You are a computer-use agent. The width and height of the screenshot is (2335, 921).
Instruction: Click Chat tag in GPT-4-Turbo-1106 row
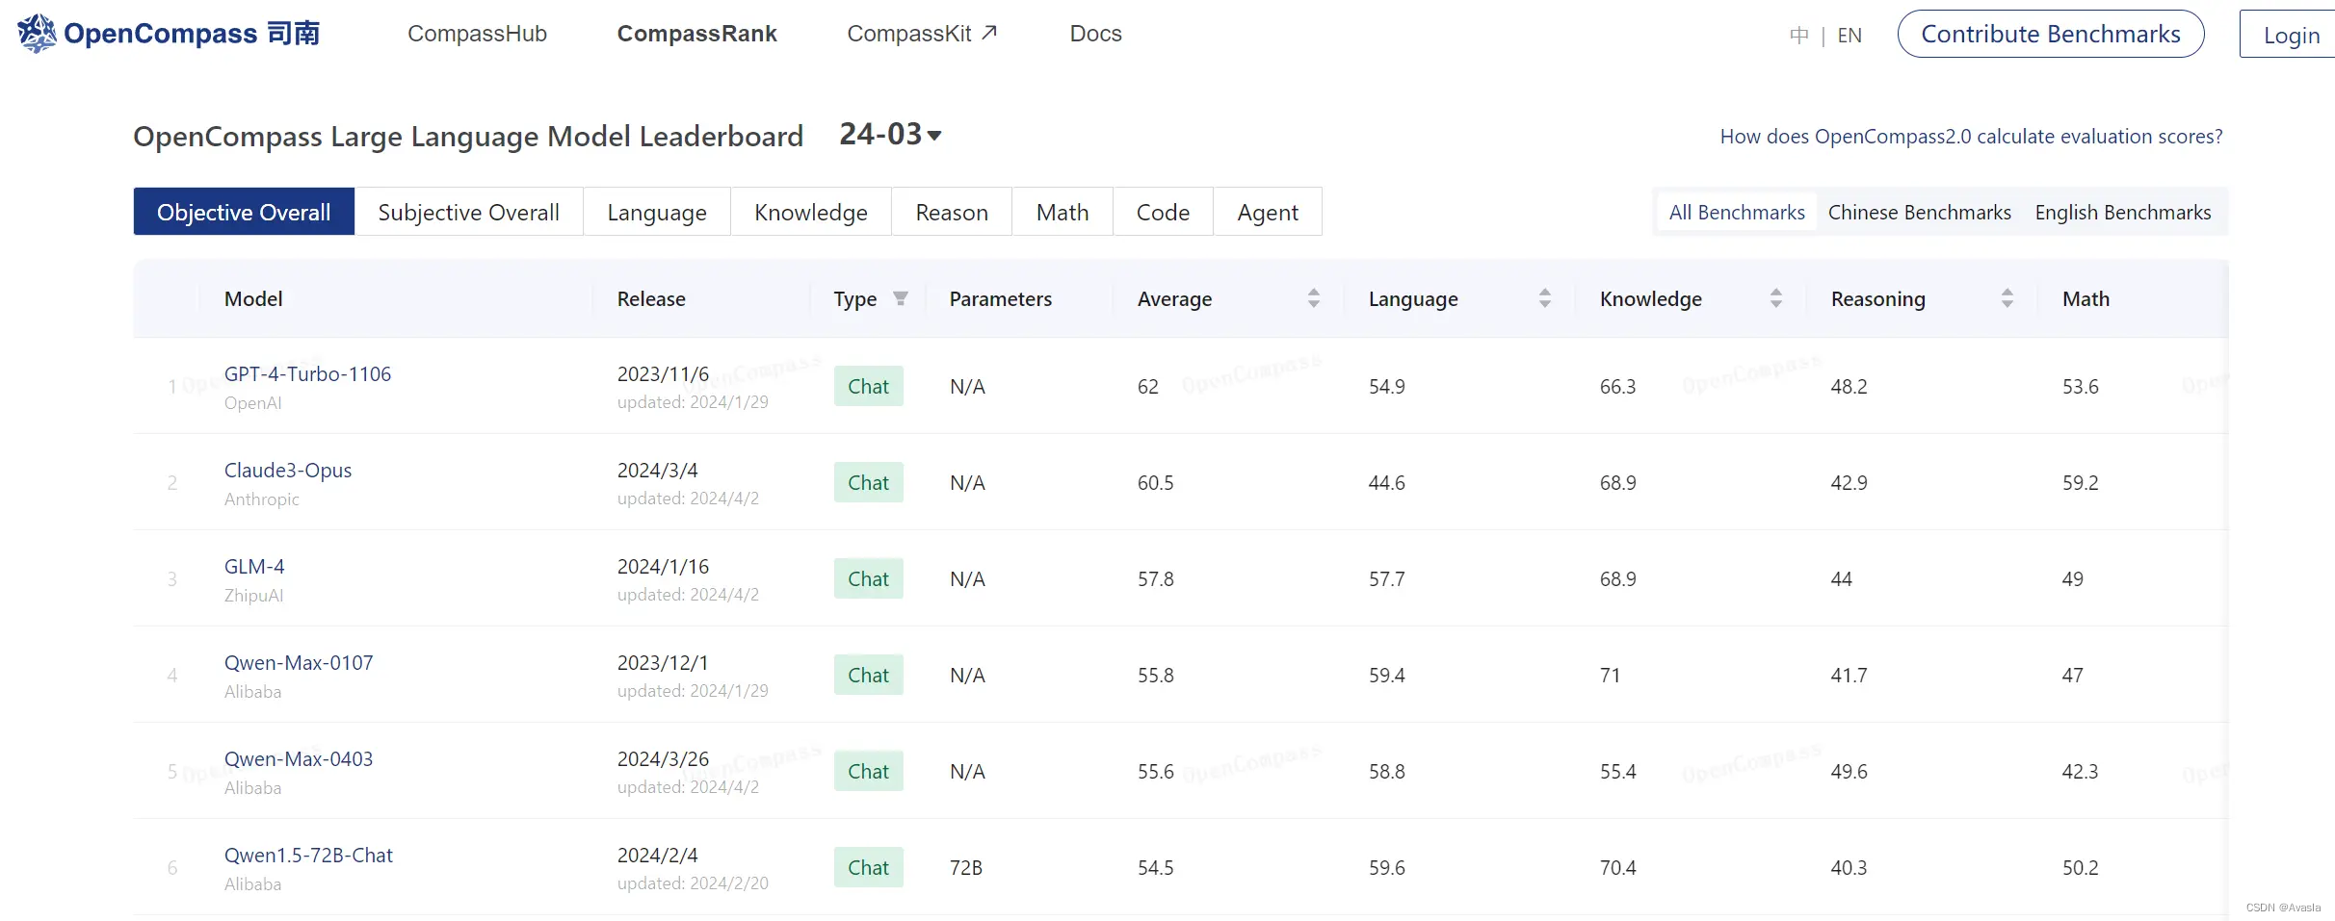[869, 386]
